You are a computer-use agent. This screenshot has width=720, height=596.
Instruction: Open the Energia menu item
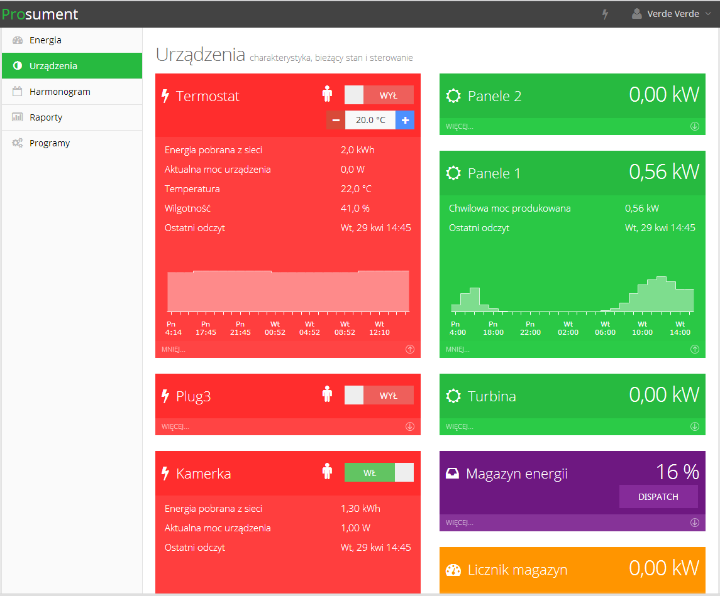click(x=72, y=40)
